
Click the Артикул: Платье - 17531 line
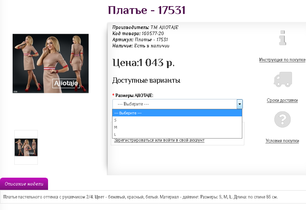click(140, 39)
